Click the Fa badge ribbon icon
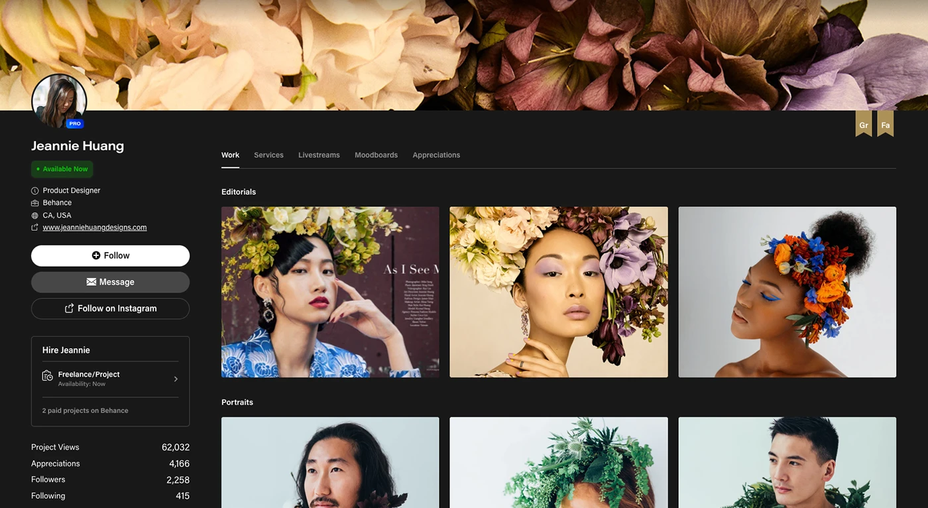 (x=885, y=124)
